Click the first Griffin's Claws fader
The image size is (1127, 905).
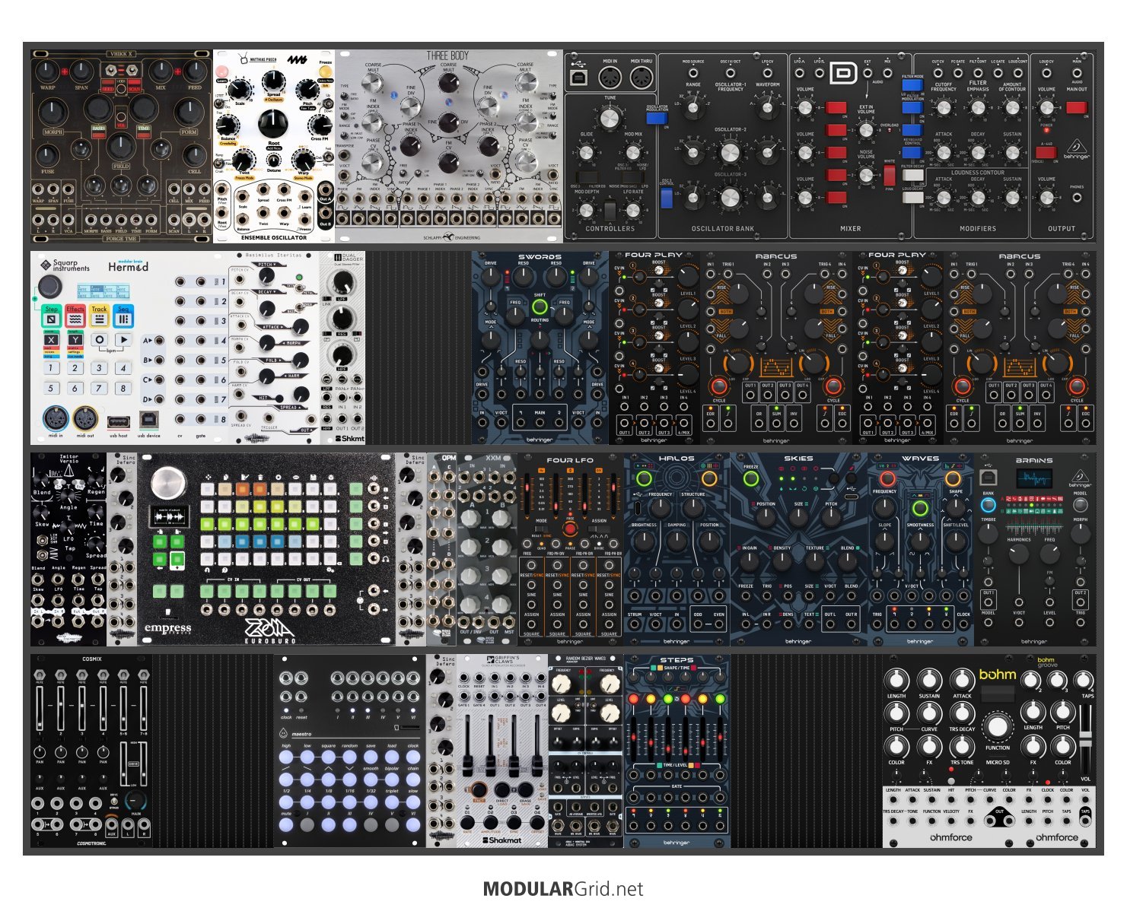click(467, 765)
